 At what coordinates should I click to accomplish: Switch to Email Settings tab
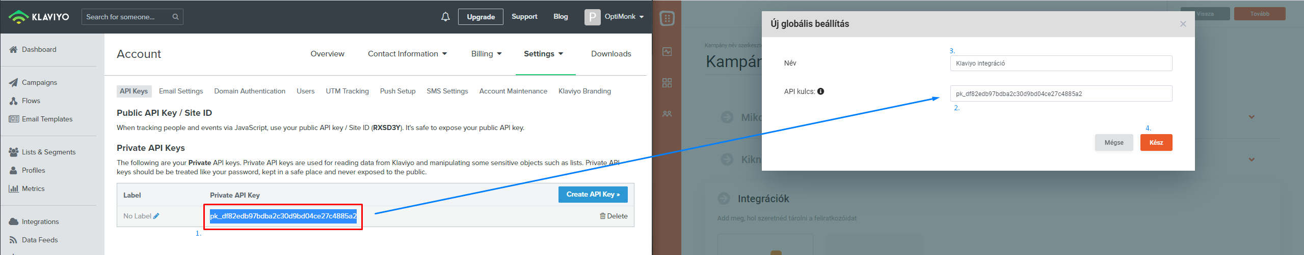tap(181, 91)
